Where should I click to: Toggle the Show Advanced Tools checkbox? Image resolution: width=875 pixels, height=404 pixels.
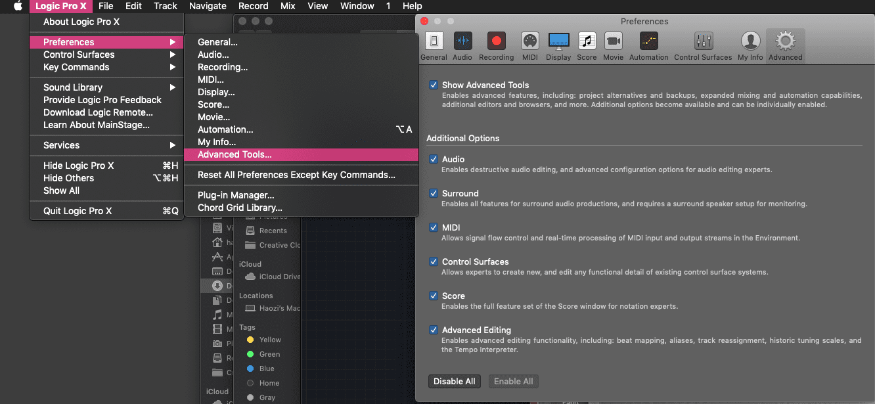click(x=434, y=85)
